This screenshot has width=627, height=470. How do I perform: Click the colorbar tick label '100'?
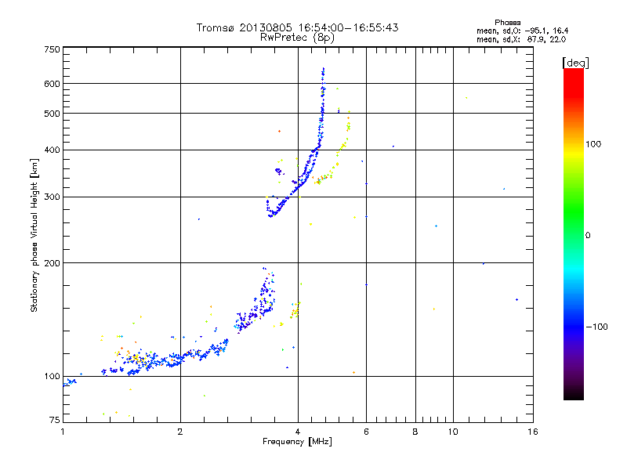click(593, 144)
